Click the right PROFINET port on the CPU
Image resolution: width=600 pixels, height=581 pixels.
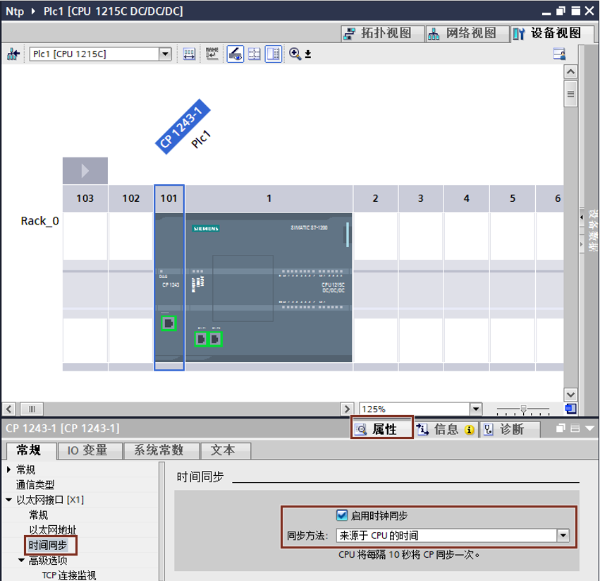(x=216, y=339)
